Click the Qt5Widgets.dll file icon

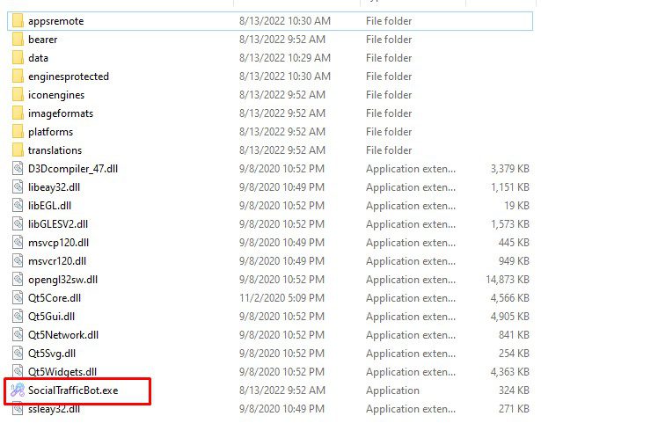[18, 371]
